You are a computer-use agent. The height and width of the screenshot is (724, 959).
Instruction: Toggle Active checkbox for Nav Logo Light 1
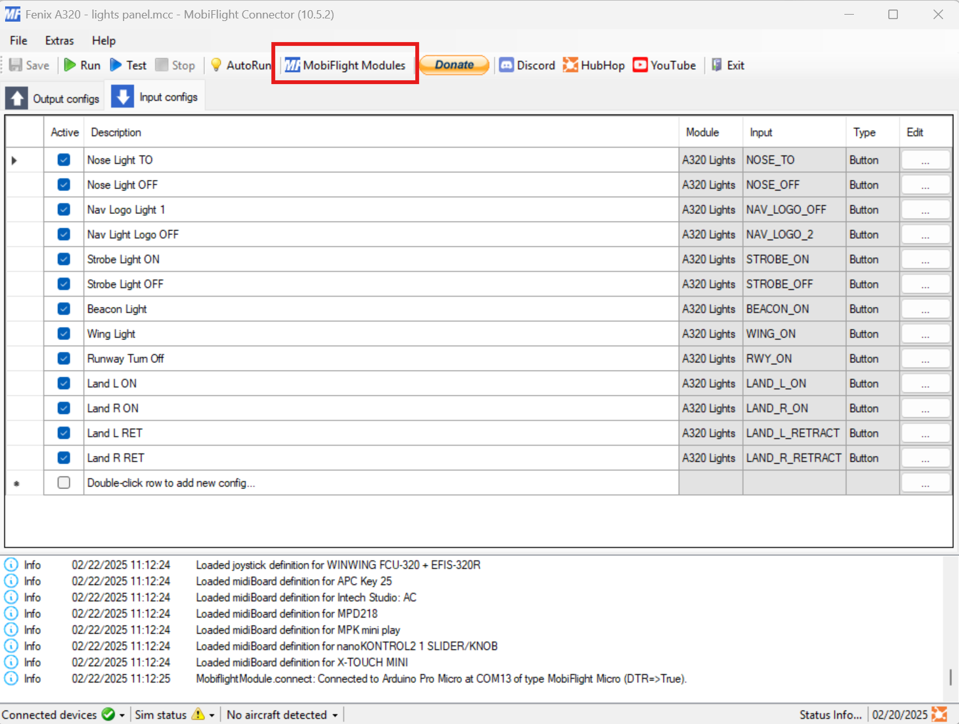[64, 209]
